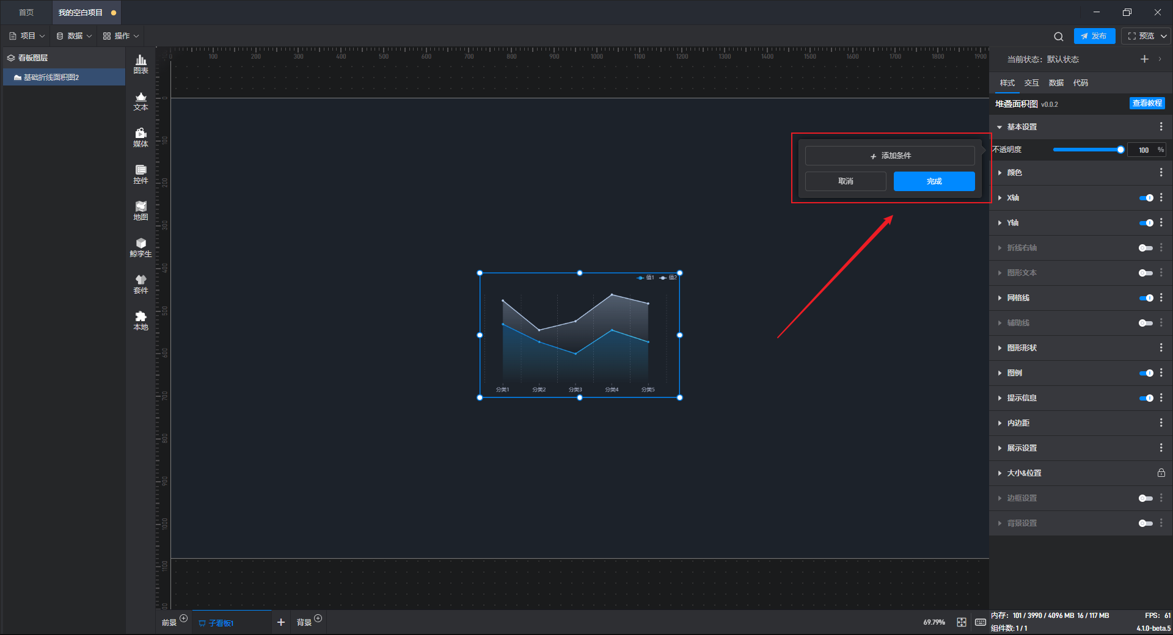
Task: Expand the 展示设置 section
Action: (999, 448)
